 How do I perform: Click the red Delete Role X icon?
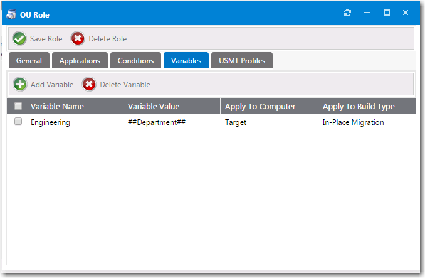click(x=78, y=39)
